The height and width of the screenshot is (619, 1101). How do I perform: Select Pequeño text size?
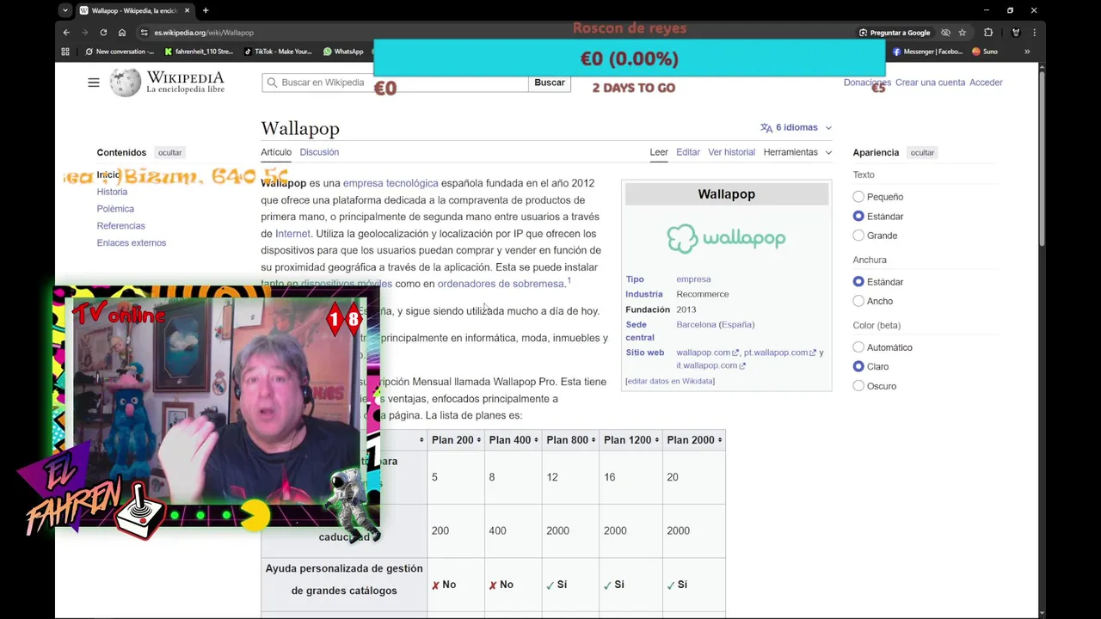[x=858, y=197]
